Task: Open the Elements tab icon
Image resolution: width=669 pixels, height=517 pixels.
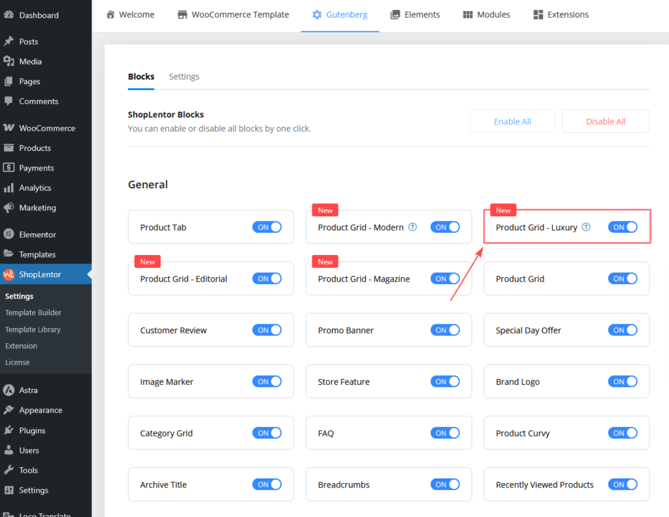Action: (x=397, y=14)
